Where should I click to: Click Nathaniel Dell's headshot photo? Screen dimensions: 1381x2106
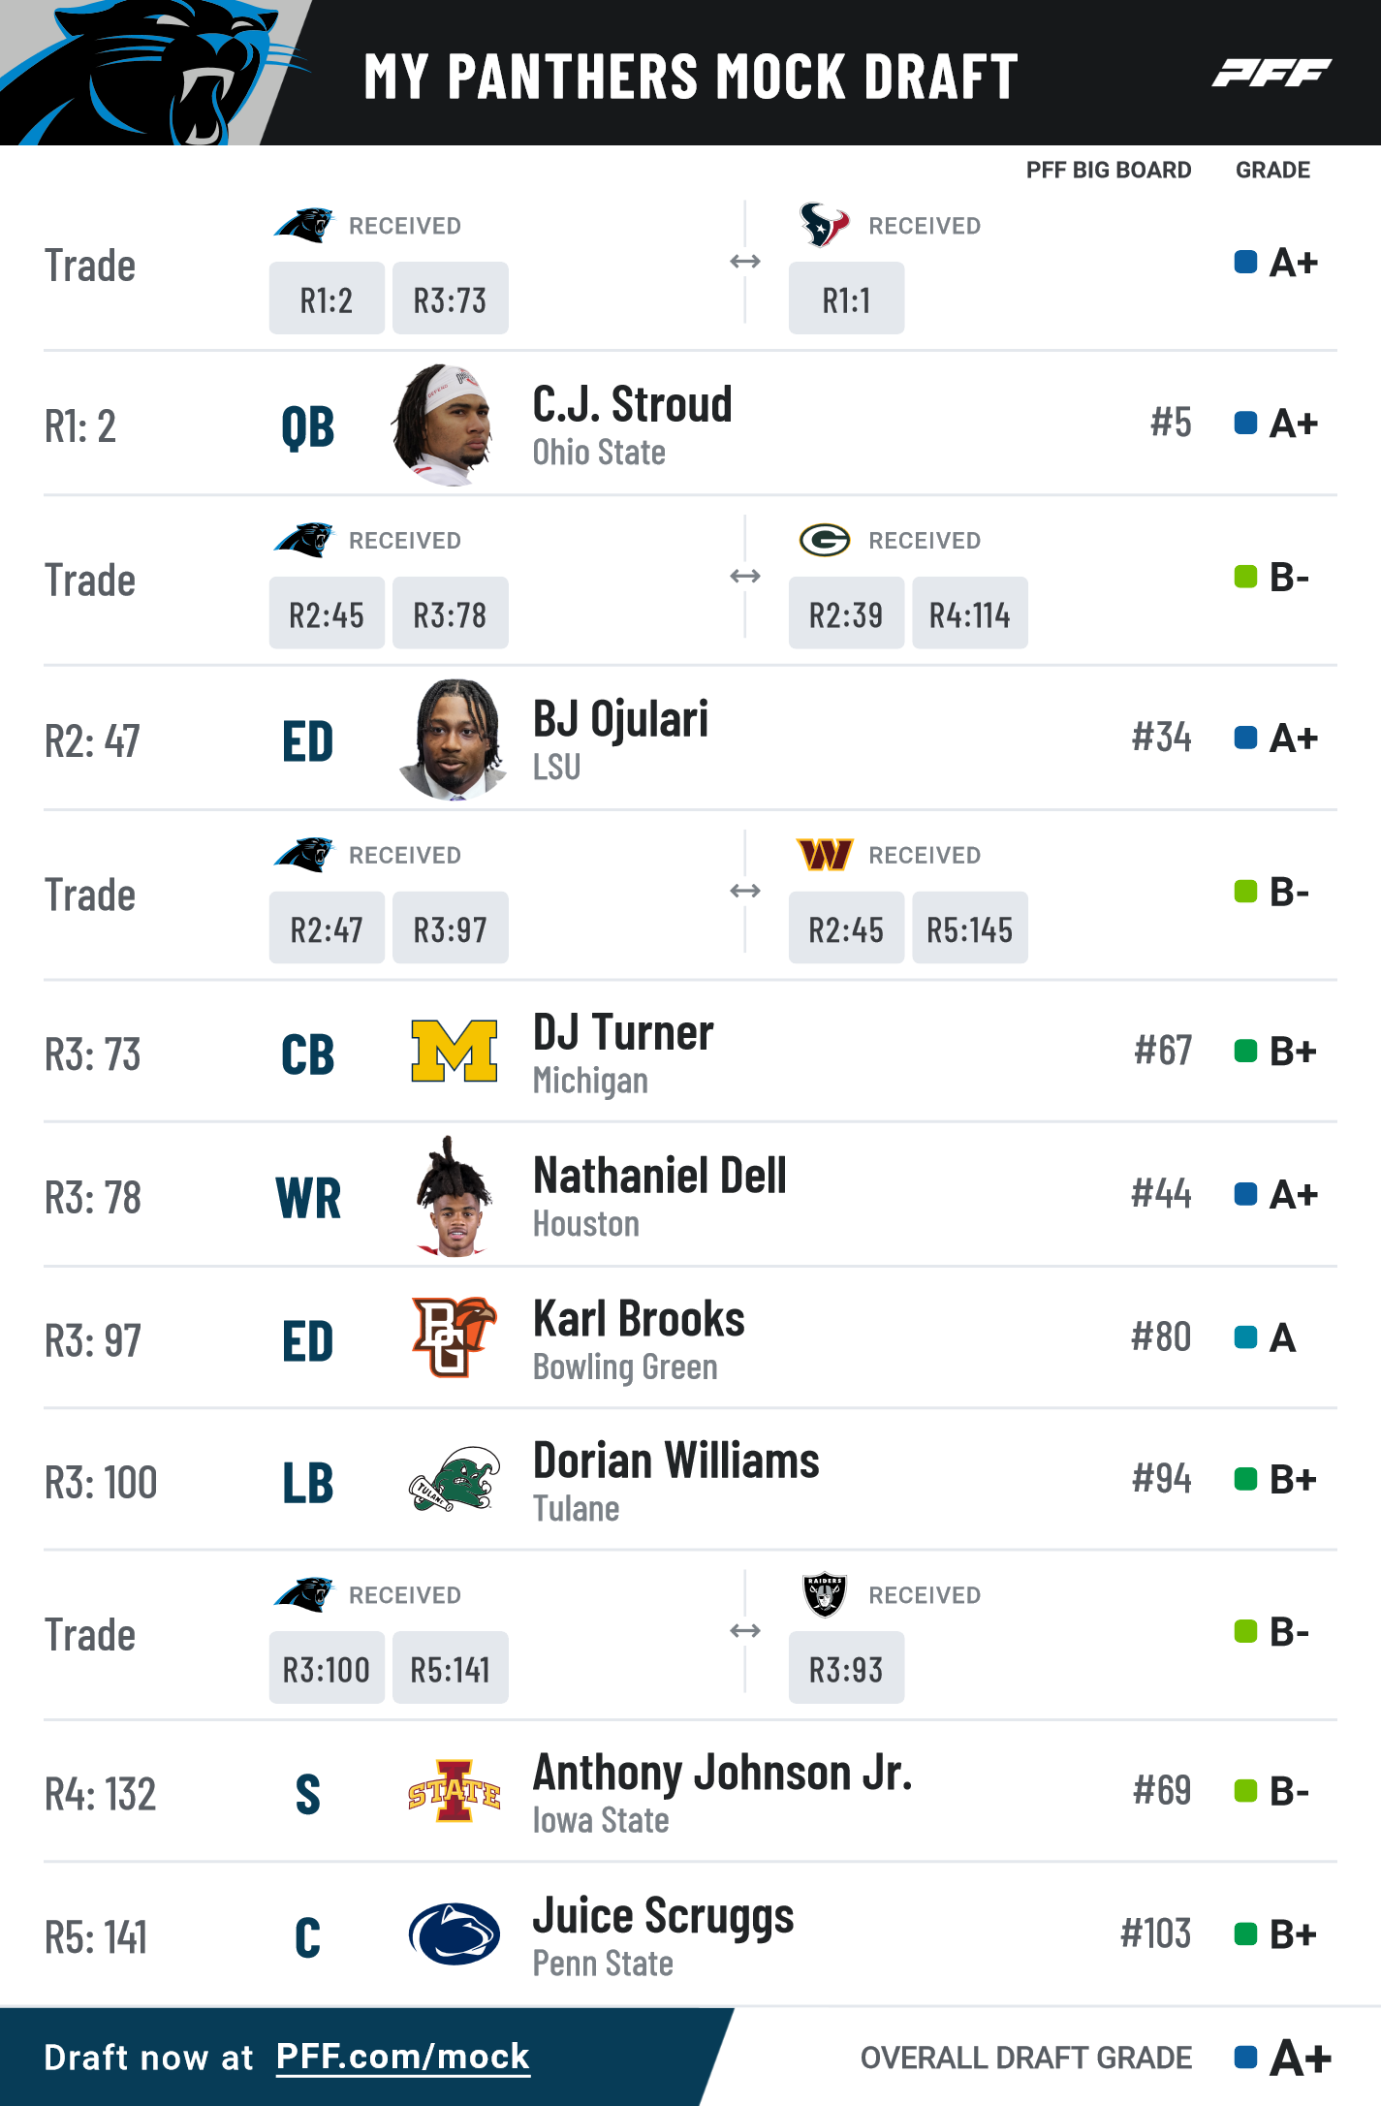[x=454, y=1196]
